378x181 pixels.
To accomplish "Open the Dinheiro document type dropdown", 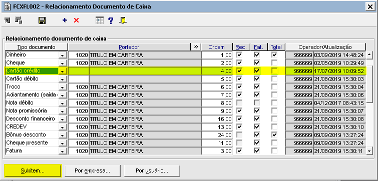I will point(63,55).
